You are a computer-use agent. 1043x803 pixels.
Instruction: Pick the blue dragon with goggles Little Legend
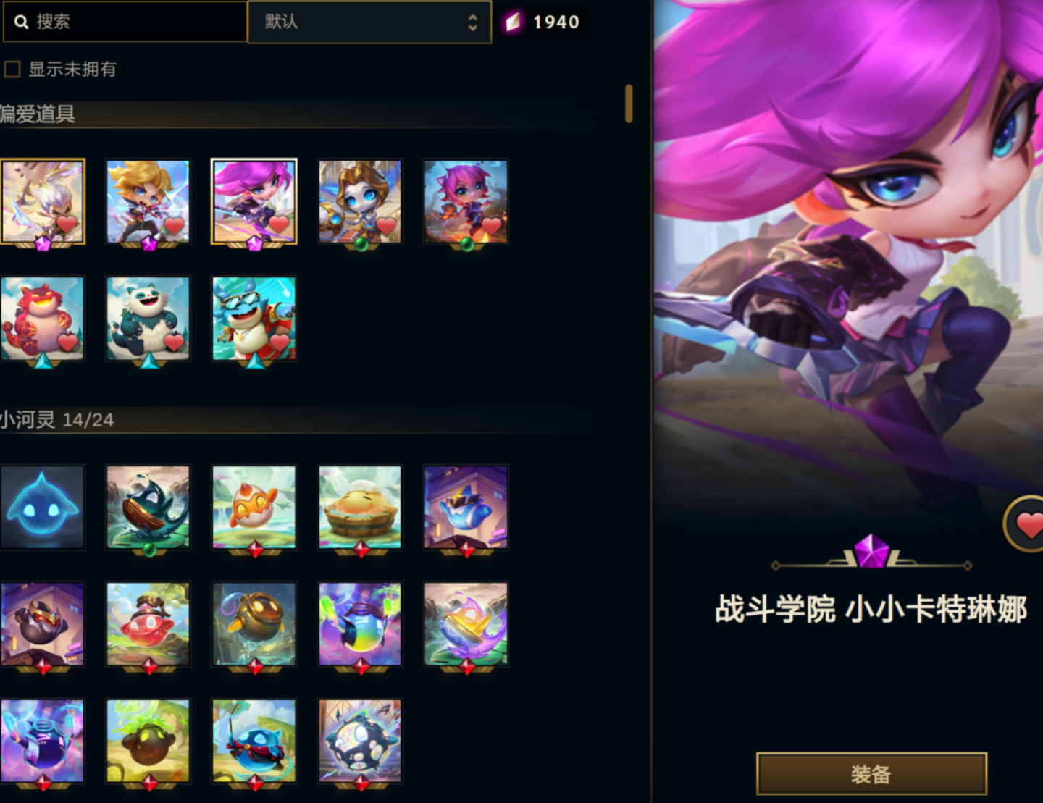click(x=254, y=319)
